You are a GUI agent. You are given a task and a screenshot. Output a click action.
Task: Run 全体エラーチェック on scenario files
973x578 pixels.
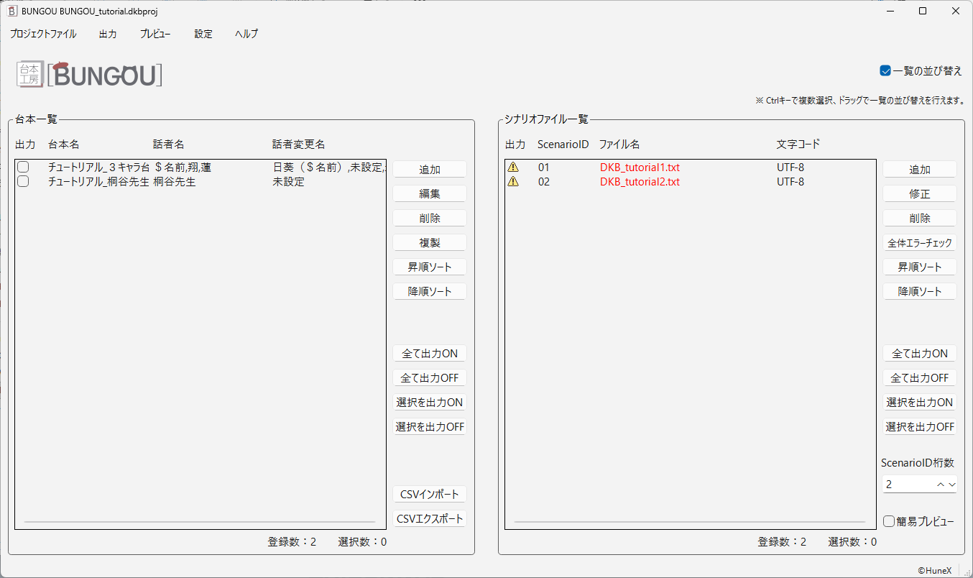pos(919,242)
